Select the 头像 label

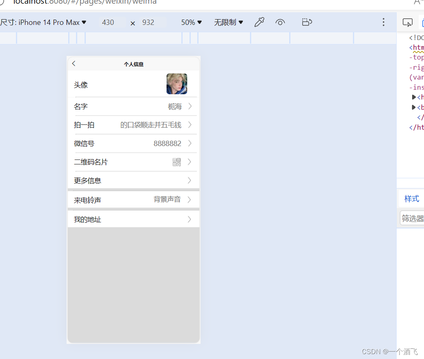[81, 85]
